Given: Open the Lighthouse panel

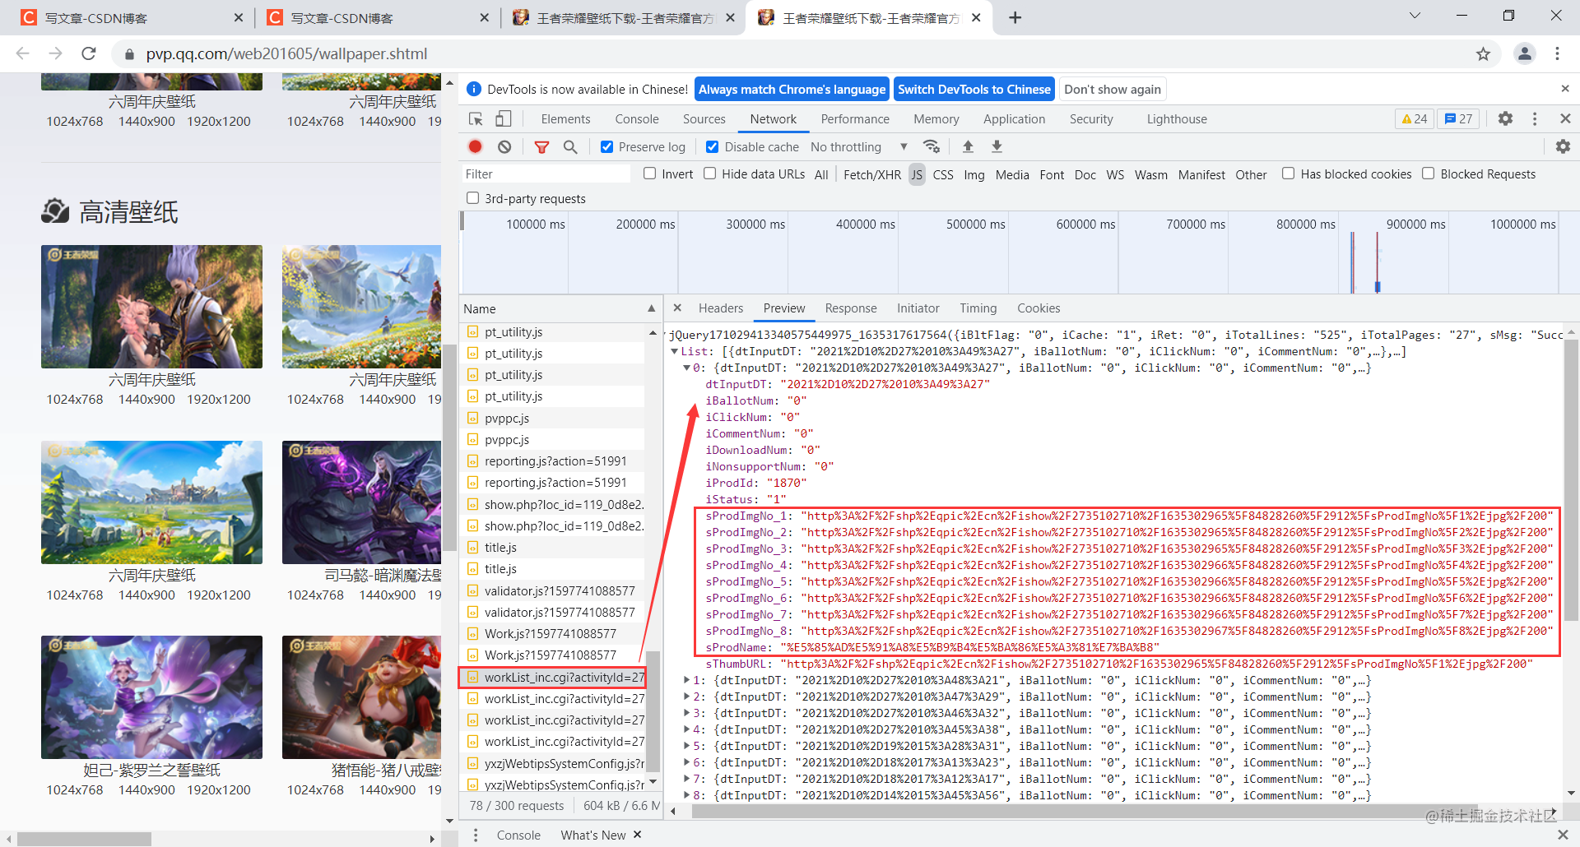Looking at the screenshot, I should [x=1176, y=118].
